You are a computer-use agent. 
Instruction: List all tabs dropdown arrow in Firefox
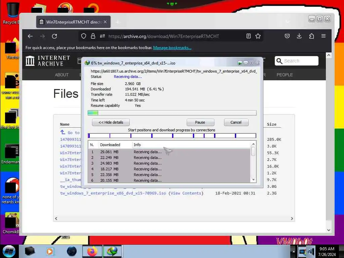pos(288,22)
